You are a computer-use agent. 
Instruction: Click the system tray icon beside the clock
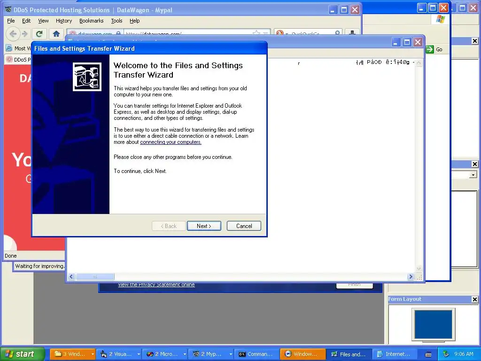pos(446,354)
